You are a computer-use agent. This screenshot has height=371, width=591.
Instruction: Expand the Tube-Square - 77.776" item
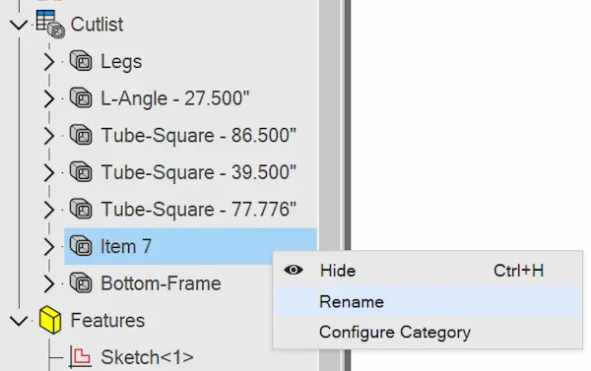(49, 210)
